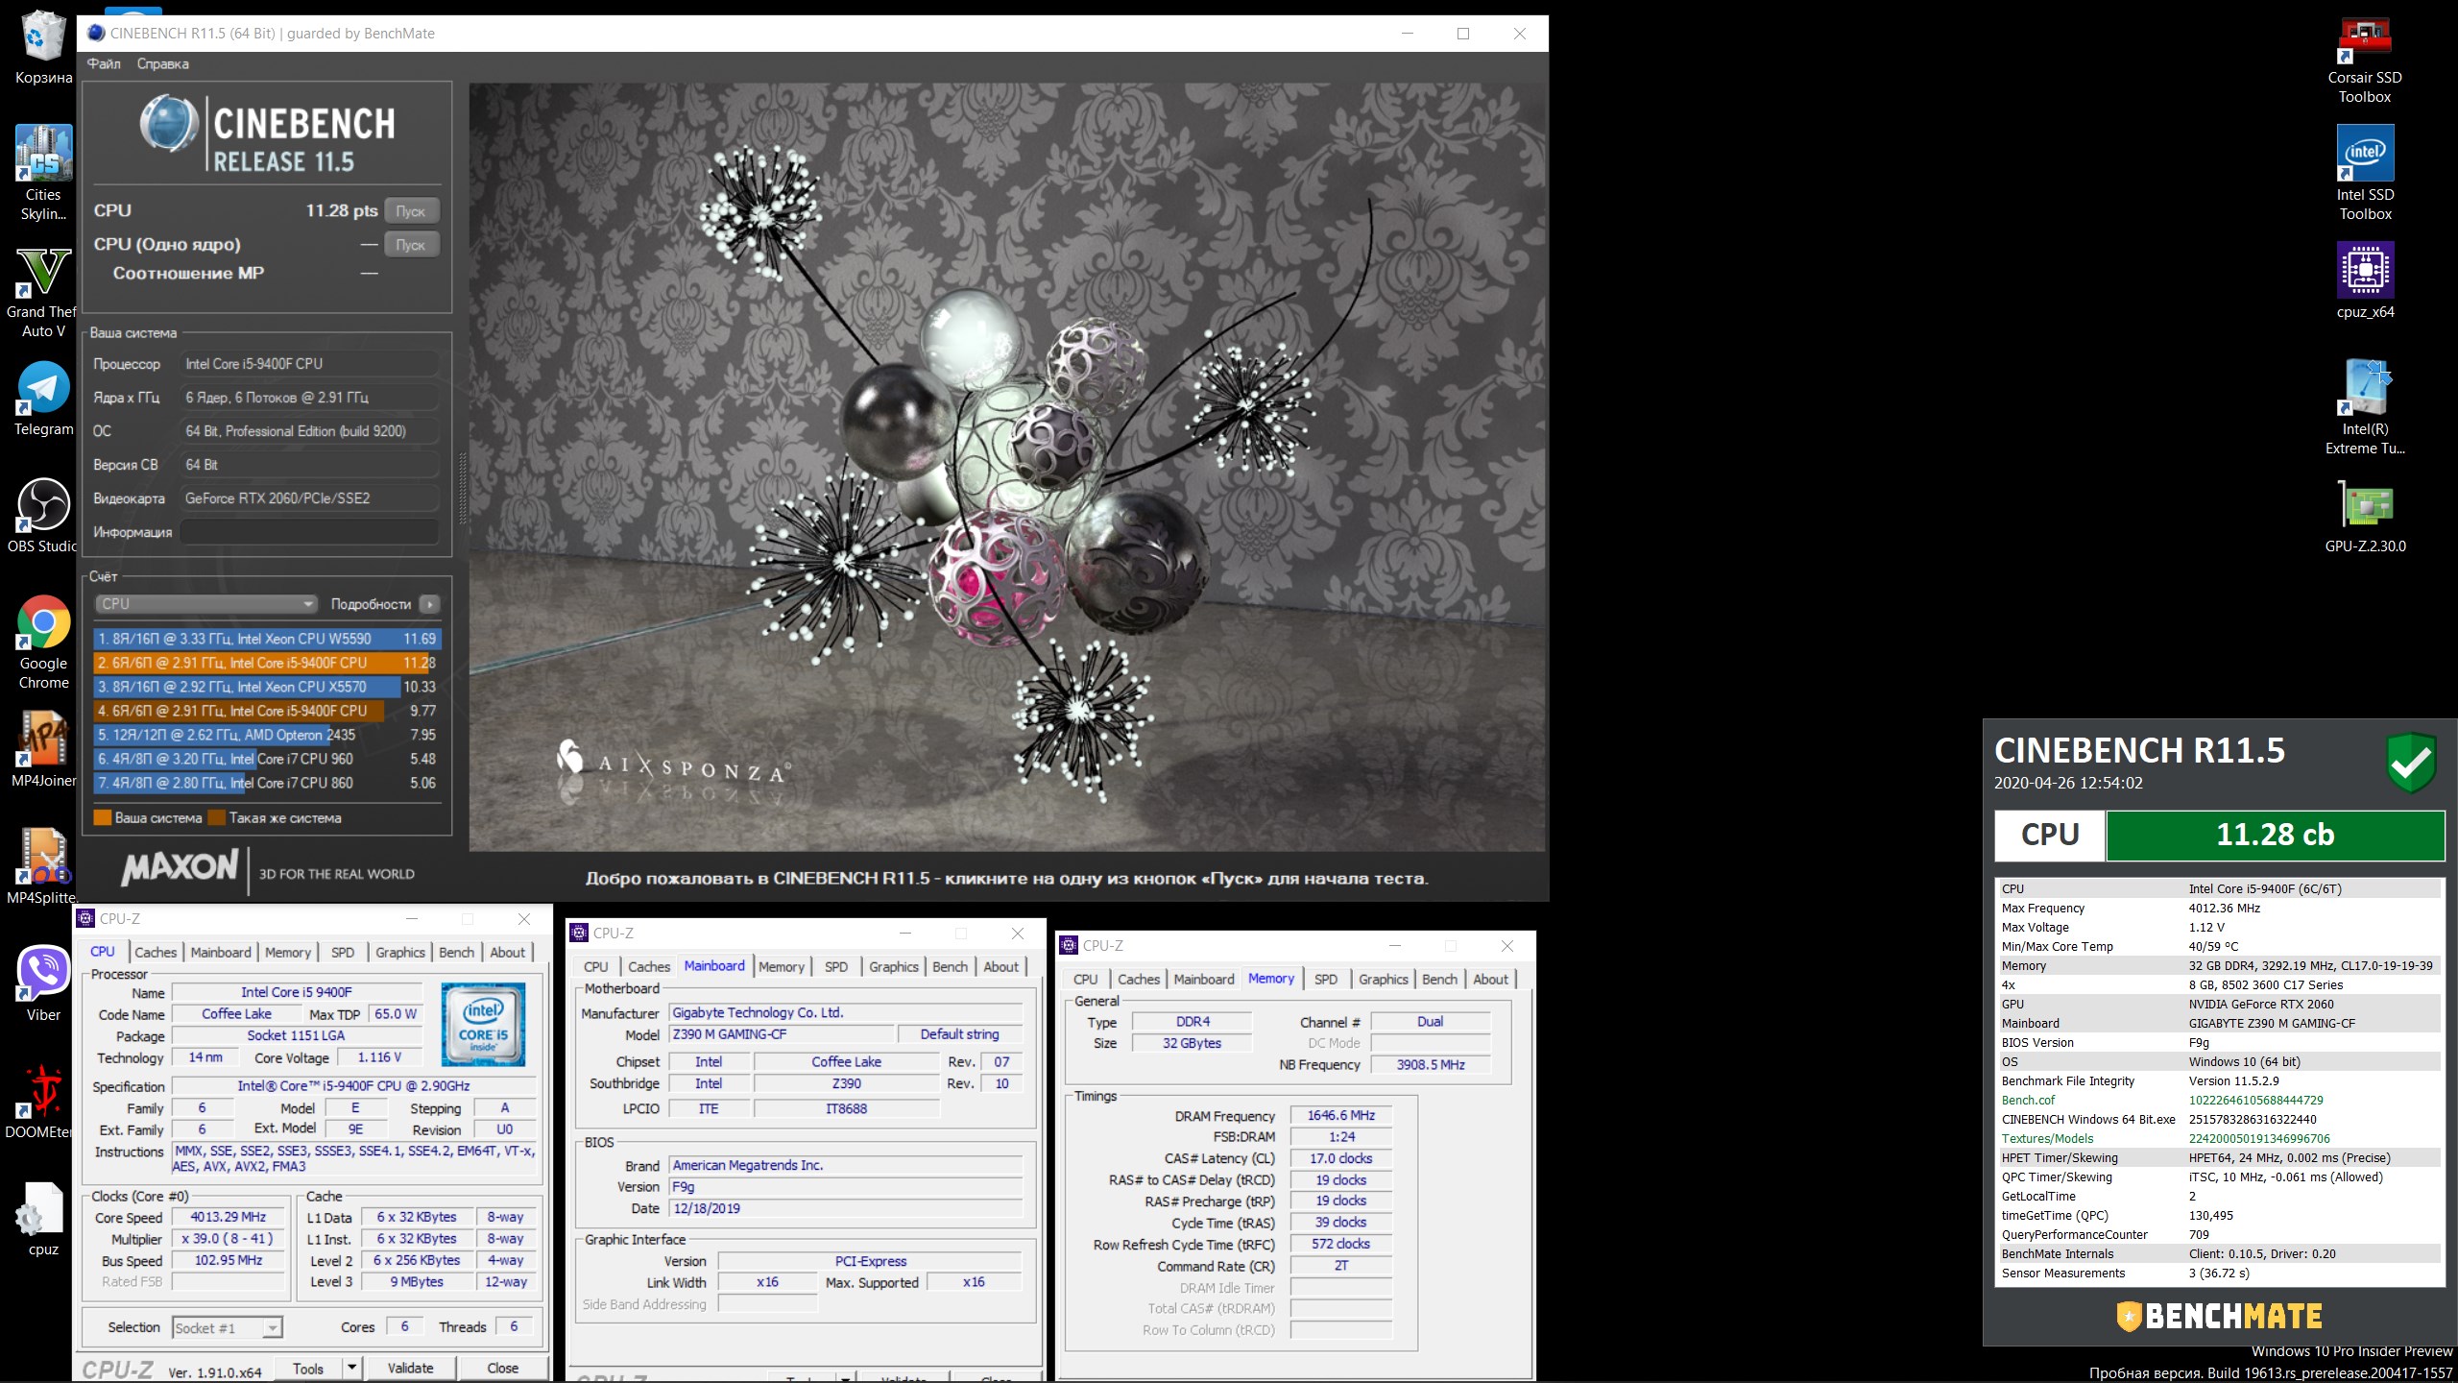Screen dimensions: 2458x1383
Task: Select the AMD Opteron 2435 ranking row
Action: pos(267,735)
